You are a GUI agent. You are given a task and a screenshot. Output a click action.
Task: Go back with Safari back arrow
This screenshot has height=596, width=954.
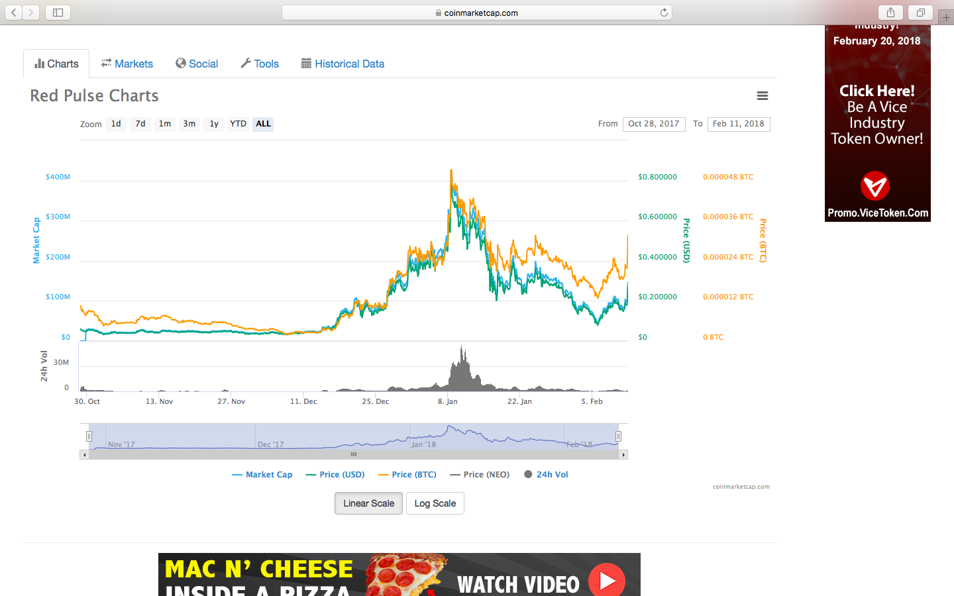tap(14, 13)
